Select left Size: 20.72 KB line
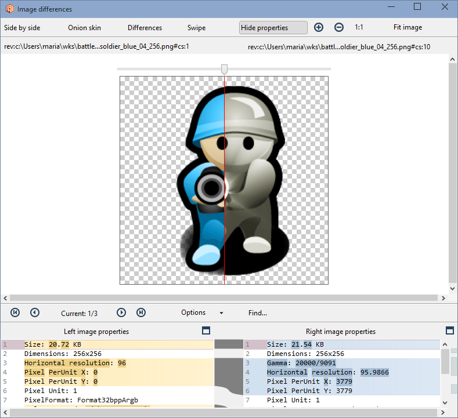 pos(108,344)
